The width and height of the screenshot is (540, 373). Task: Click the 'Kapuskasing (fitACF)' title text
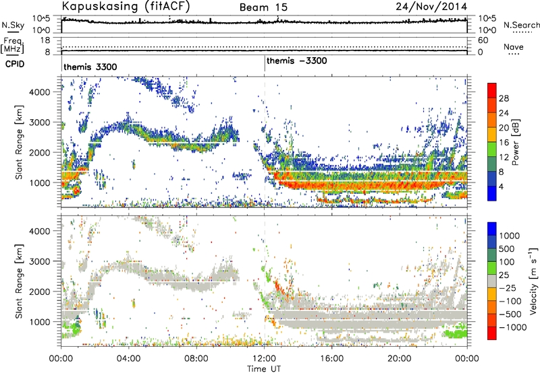[126, 6]
